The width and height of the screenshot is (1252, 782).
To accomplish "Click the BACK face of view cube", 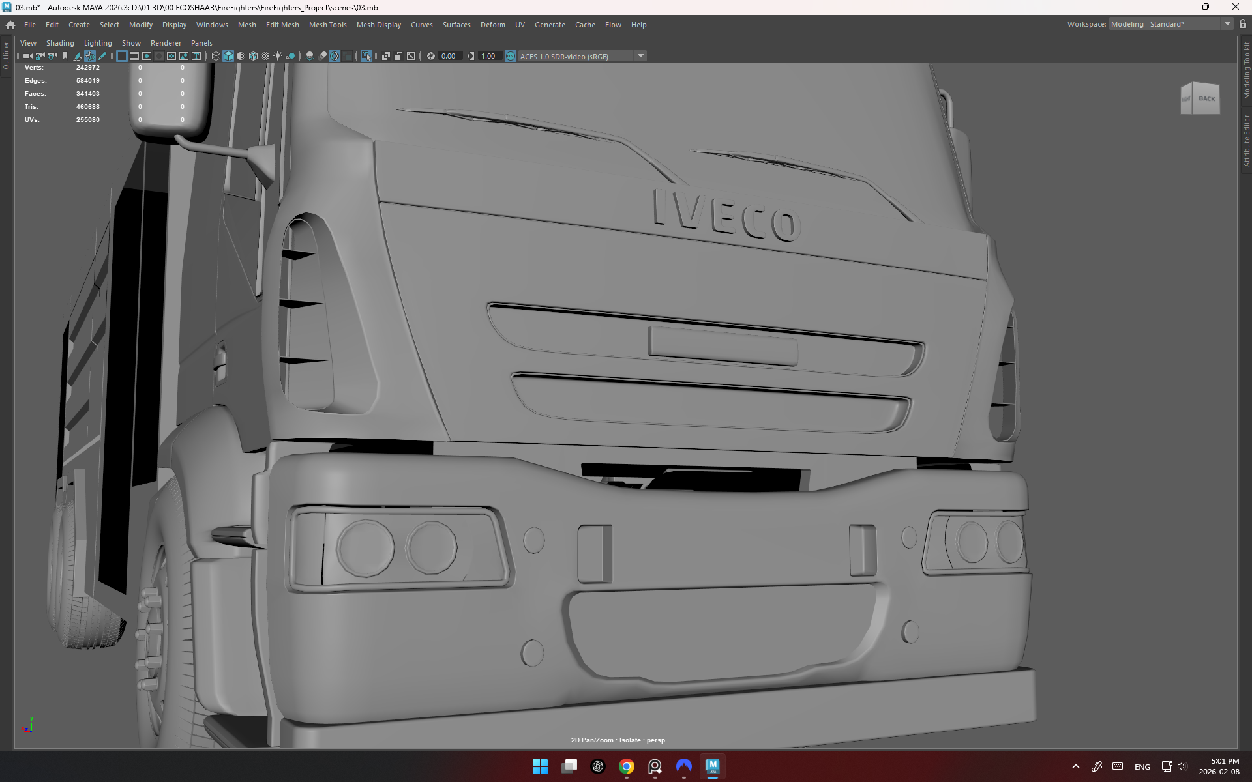I will (1206, 99).
